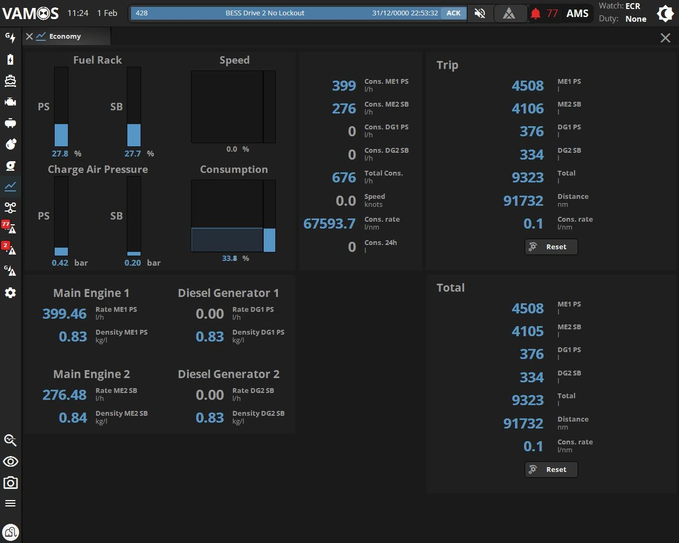Screen dimensions: 679x543
Task: Close the Economy tab with X
Action: pos(29,36)
